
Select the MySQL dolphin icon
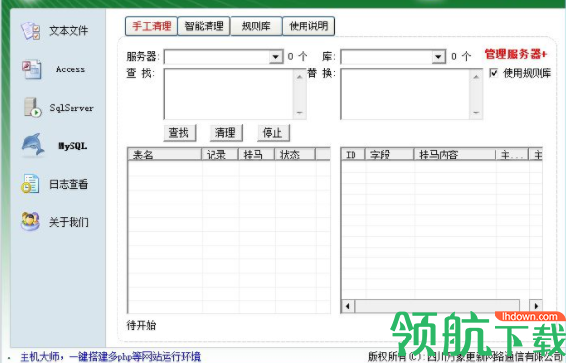coord(32,145)
